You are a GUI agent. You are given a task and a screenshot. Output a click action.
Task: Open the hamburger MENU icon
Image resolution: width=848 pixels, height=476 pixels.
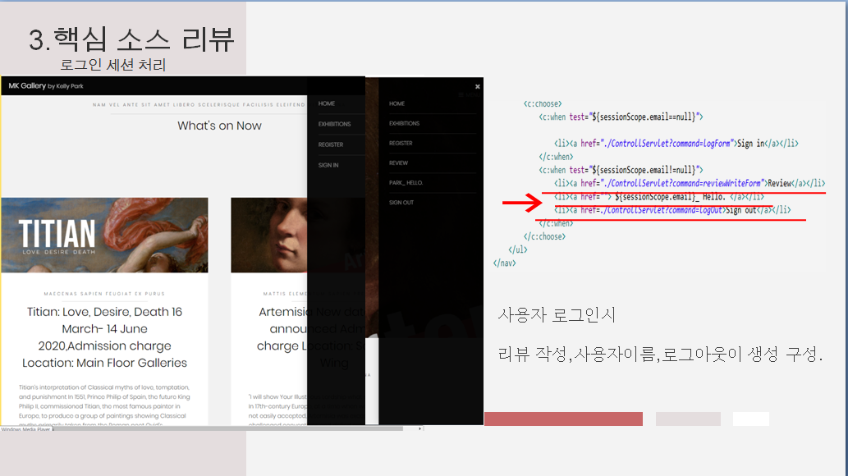(x=461, y=95)
